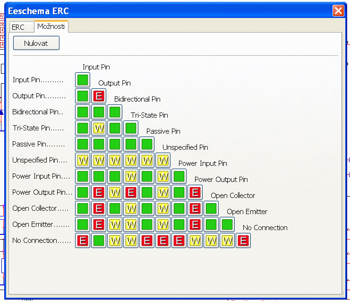Click the 'Unspecified Pin....' row label
Viewport: 350px width, 301px height.
point(40,160)
